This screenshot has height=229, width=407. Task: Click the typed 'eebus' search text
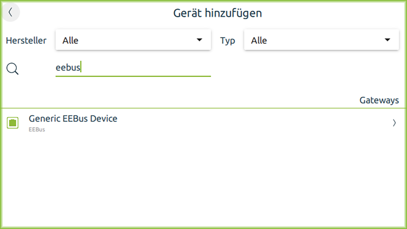click(68, 68)
